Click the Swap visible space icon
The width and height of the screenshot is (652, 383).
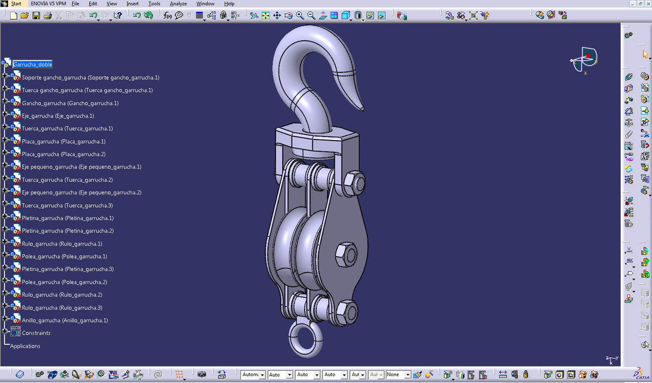[382, 16]
